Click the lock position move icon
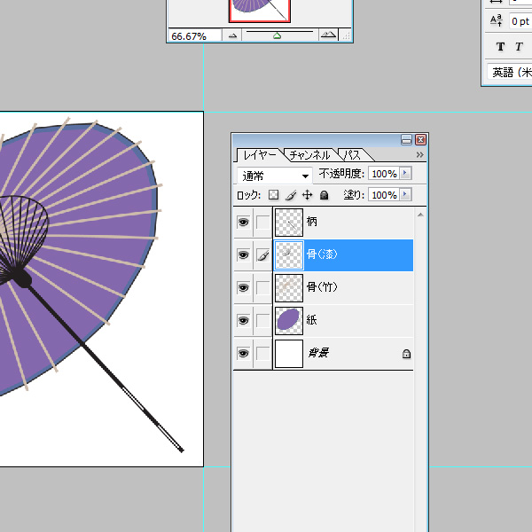This screenshot has height=532, width=532. pyautogui.click(x=308, y=195)
